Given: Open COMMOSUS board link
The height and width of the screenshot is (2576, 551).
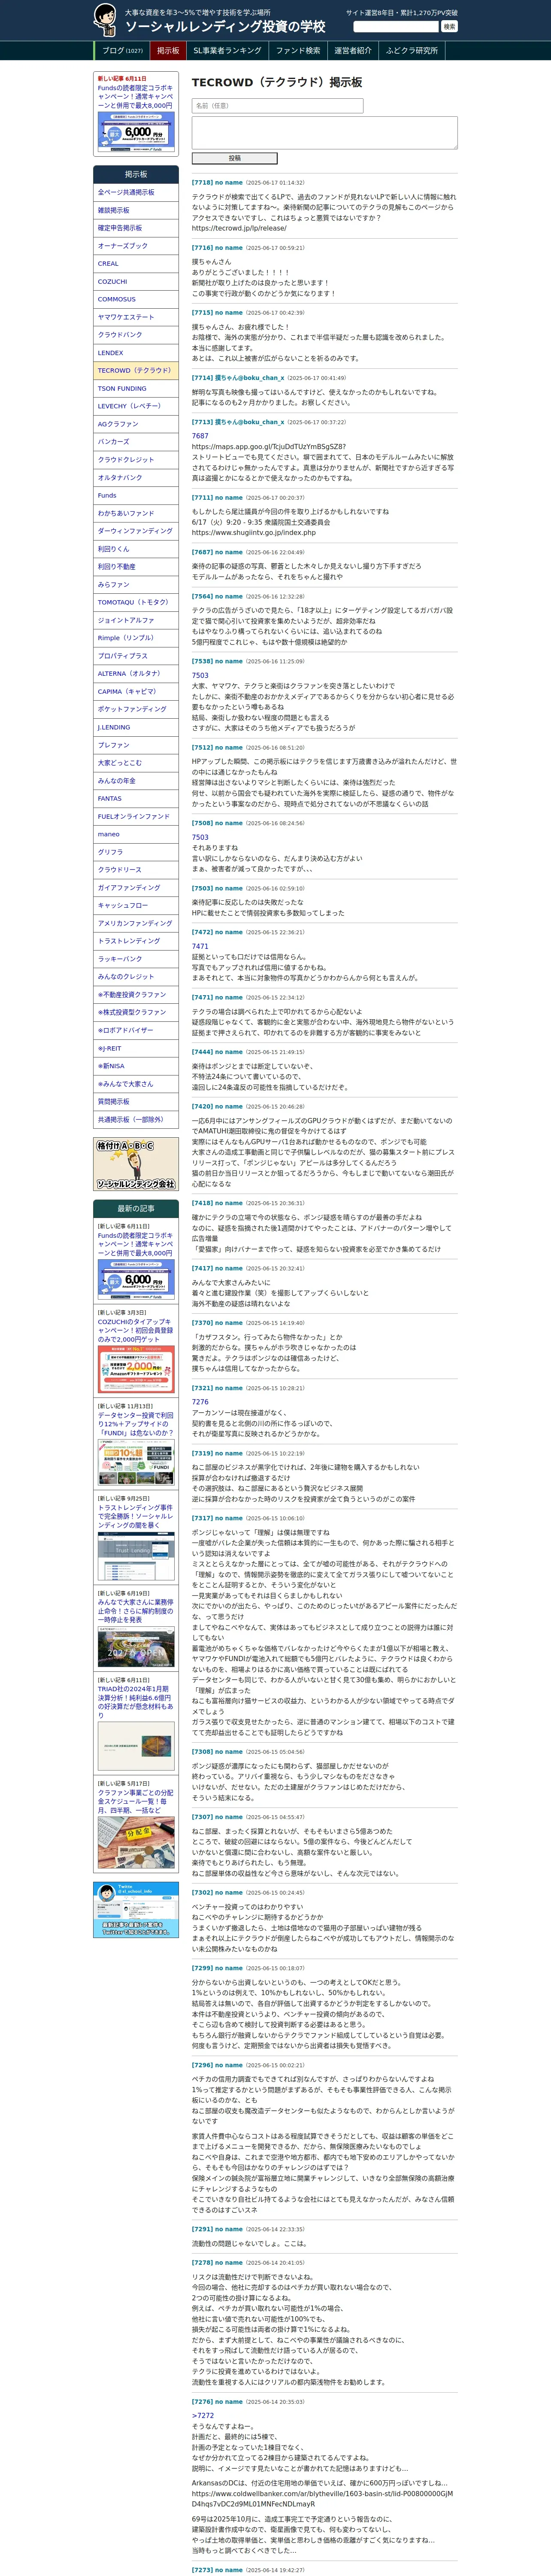Looking at the screenshot, I should pos(136,299).
